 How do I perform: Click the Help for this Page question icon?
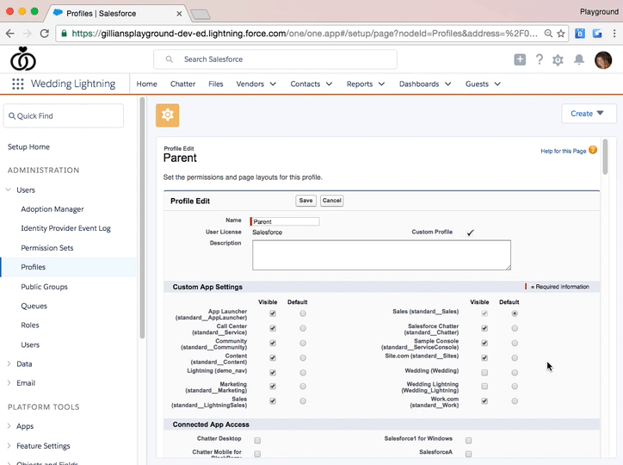point(593,150)
